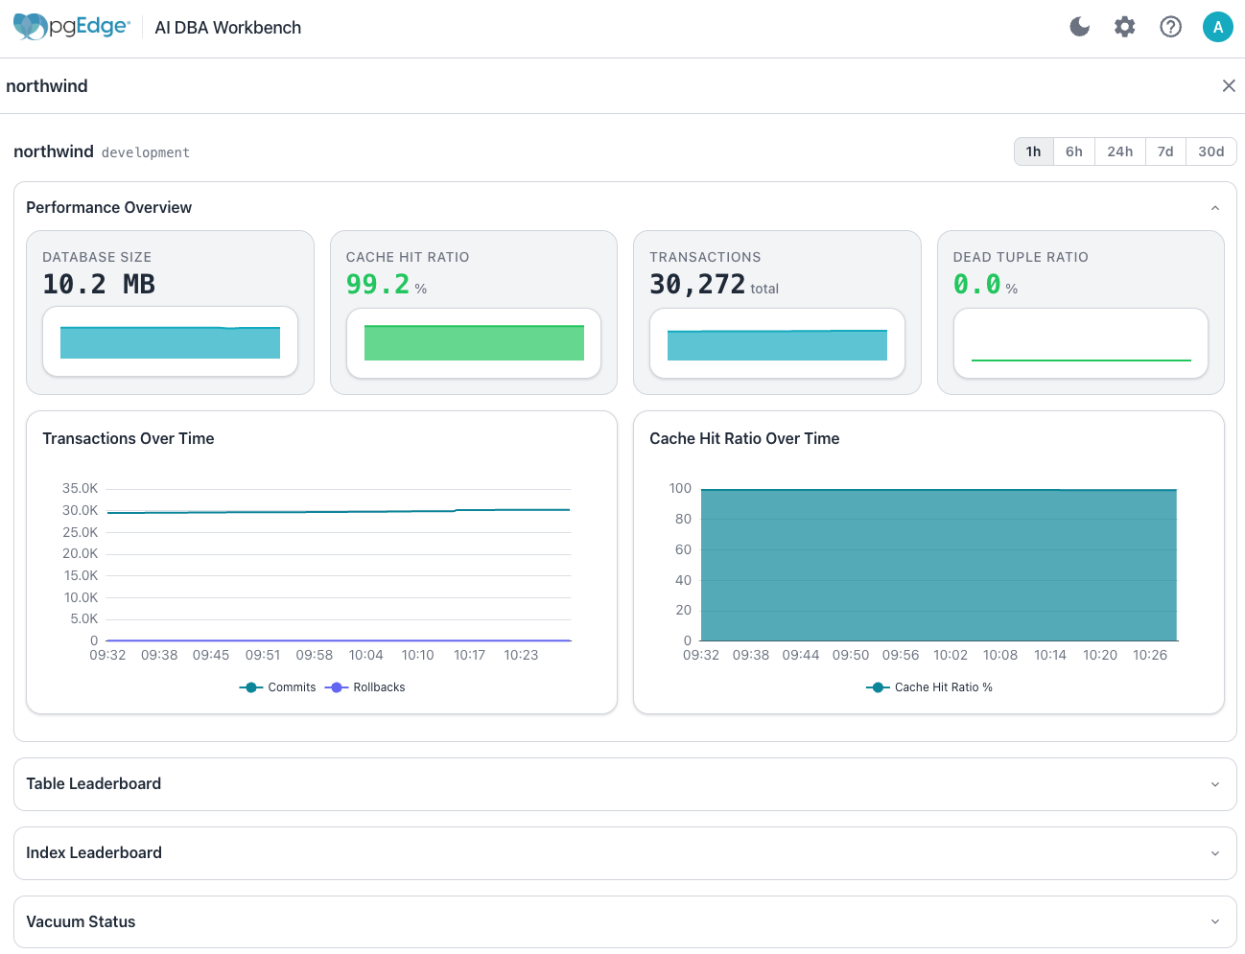Viewport: 1245px width, 954px height.
Task: Click the AI DBA Workbench title
Action: coord(228,28)
